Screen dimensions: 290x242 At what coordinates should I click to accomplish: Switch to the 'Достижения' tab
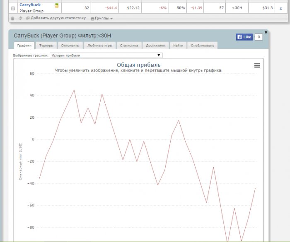(156, 46)
